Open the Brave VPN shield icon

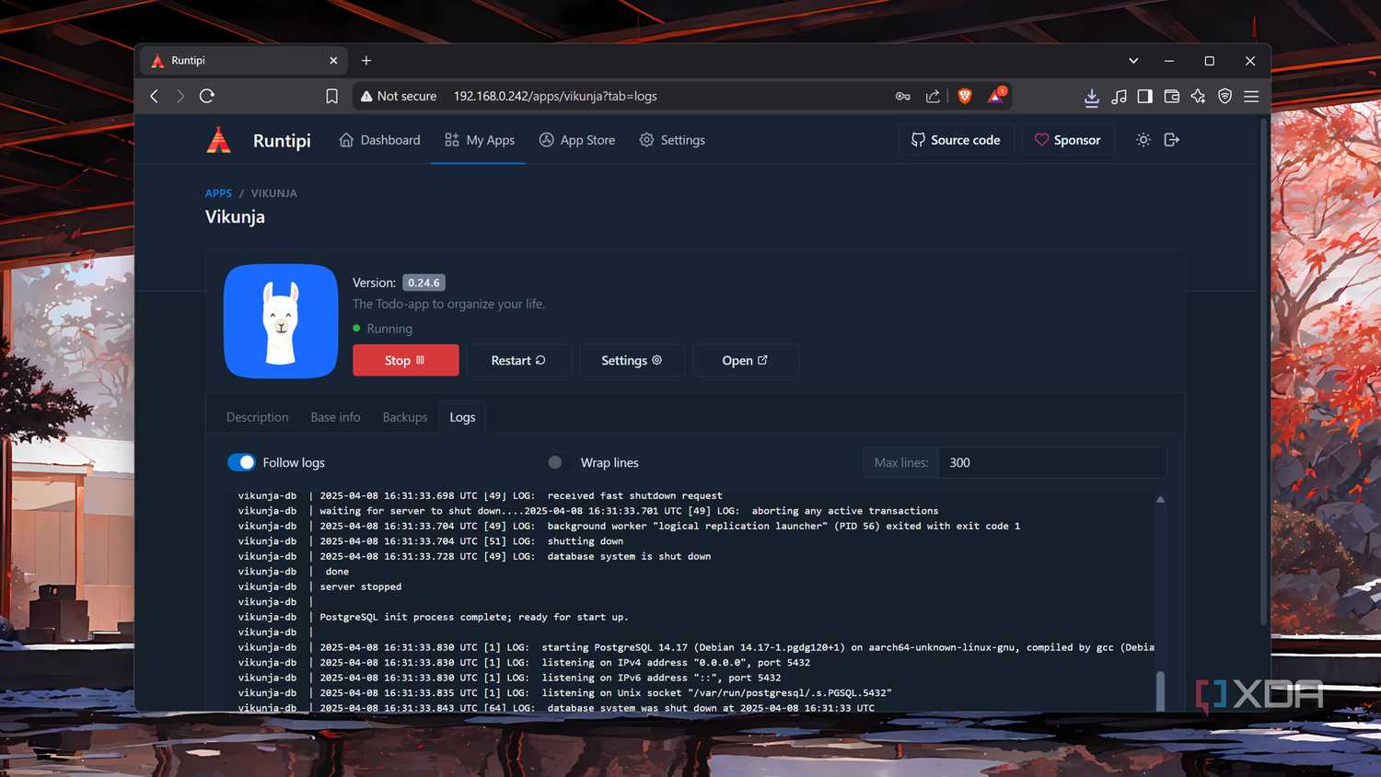coord(1224,96)
